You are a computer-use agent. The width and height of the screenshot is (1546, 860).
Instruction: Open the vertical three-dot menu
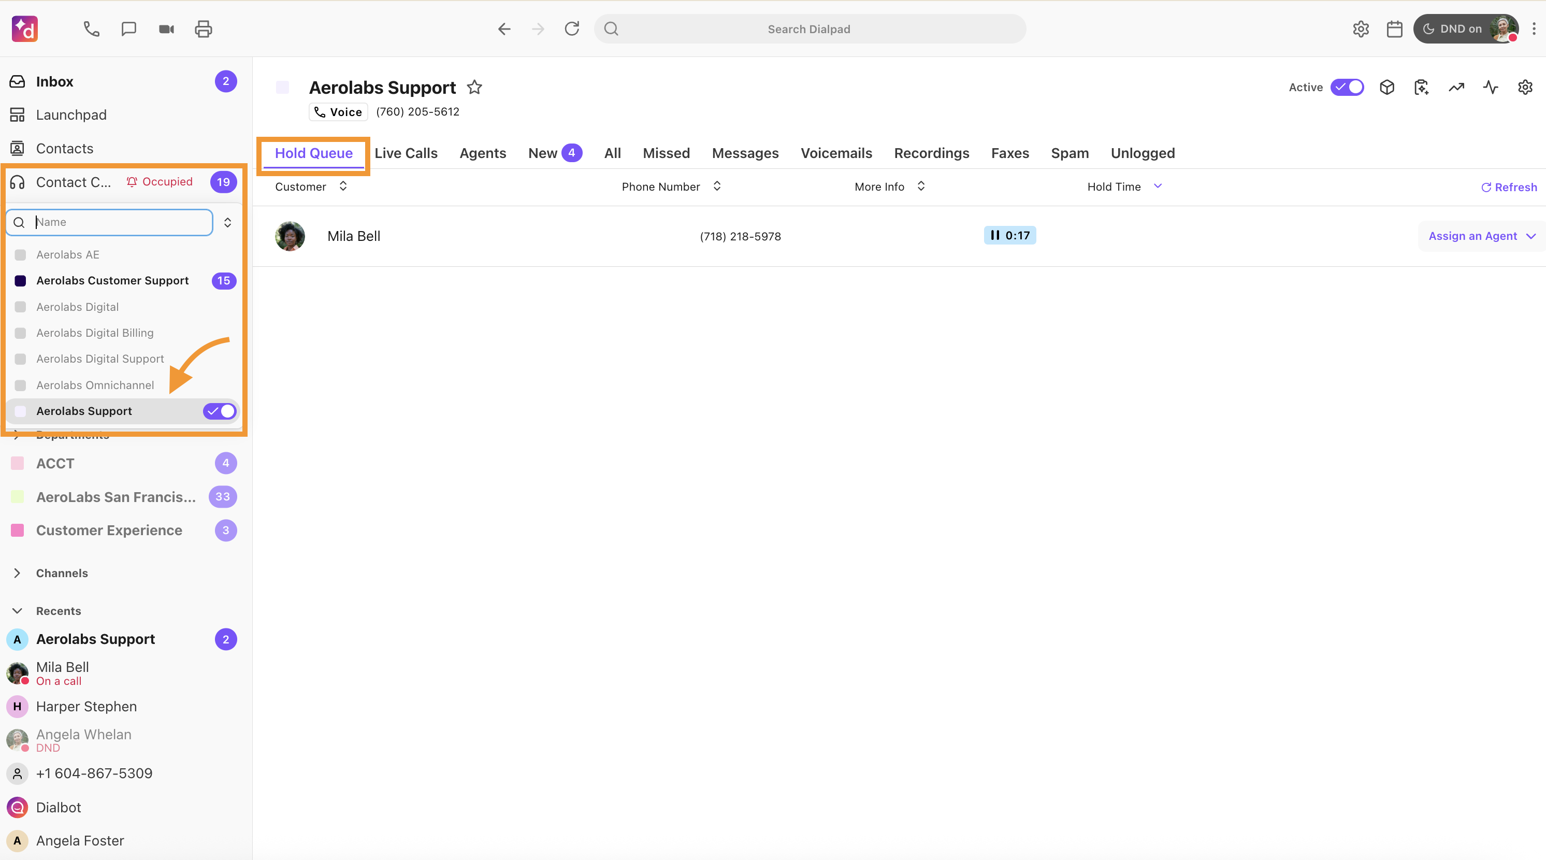point(1534,29)
